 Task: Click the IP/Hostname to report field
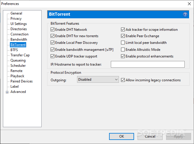pos(147,64)
